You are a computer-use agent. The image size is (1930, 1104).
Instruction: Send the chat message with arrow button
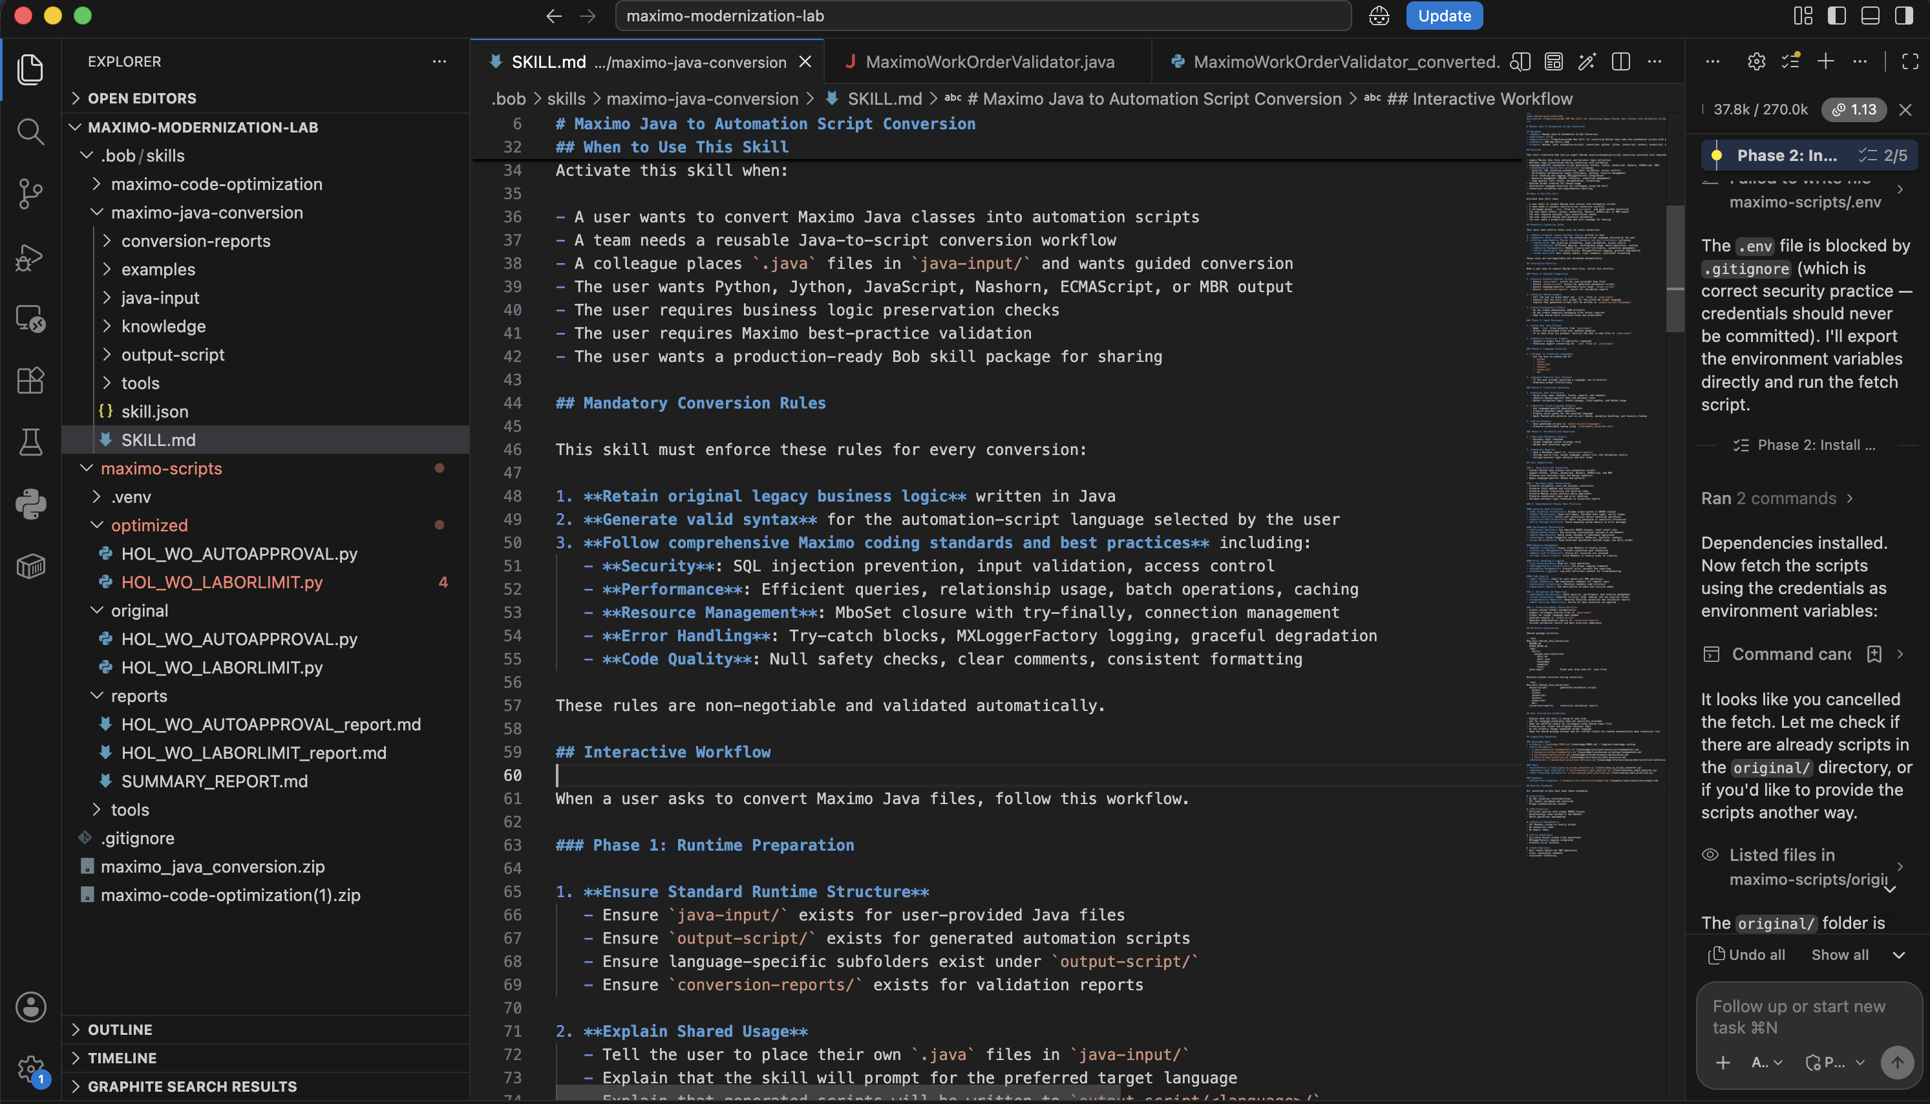coord(1896,1063)
